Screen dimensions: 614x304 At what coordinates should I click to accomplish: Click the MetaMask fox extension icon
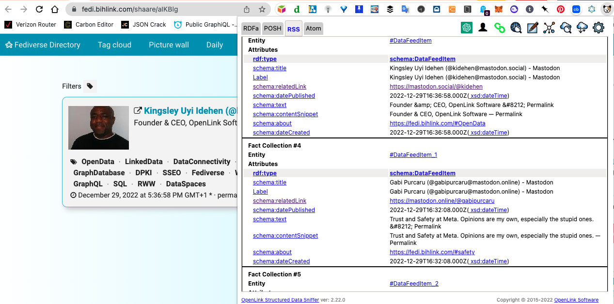(x=498, y=9)
